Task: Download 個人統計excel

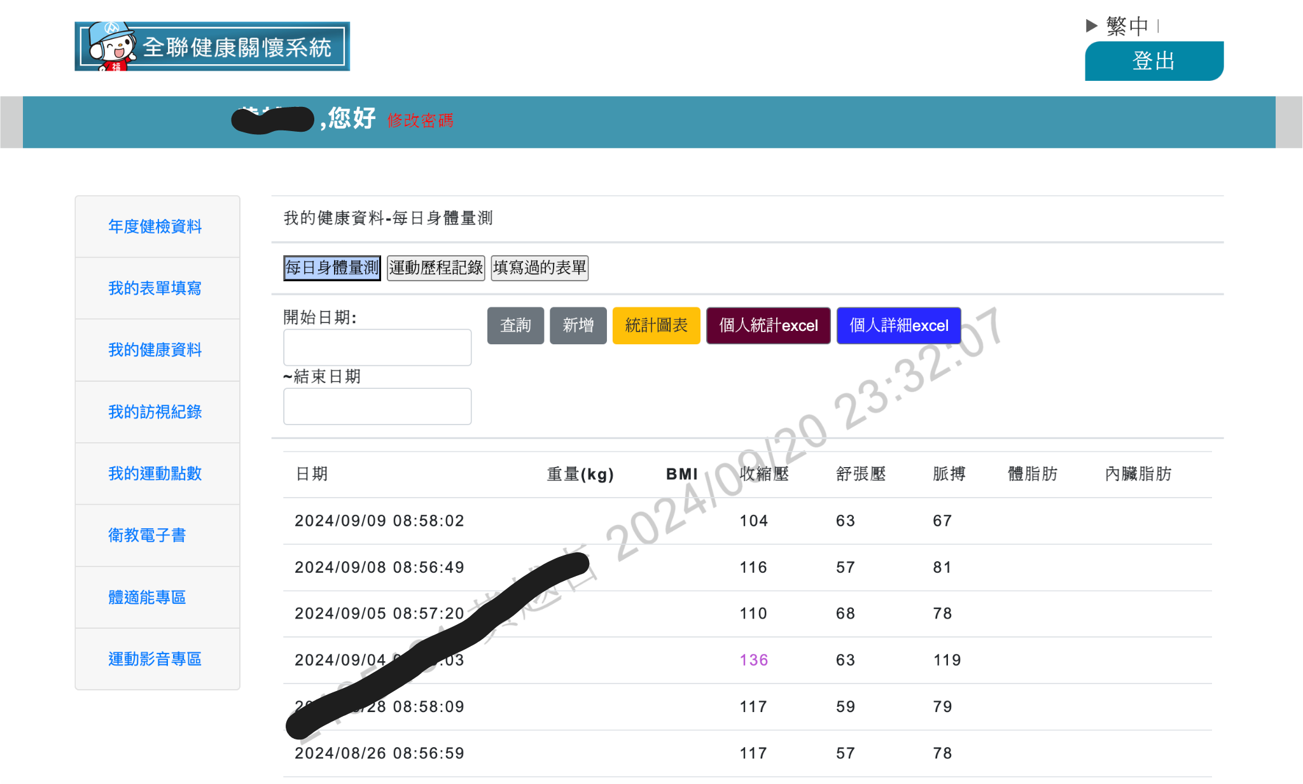Action: pos(769,326)
